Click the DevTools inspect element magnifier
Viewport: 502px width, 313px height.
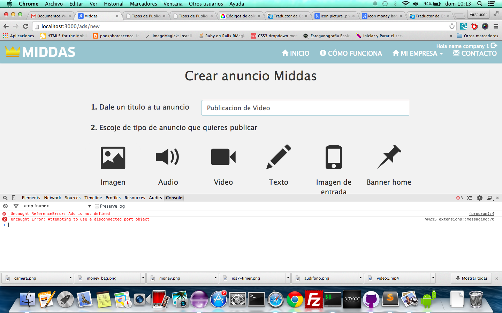[x=5, y=198]
